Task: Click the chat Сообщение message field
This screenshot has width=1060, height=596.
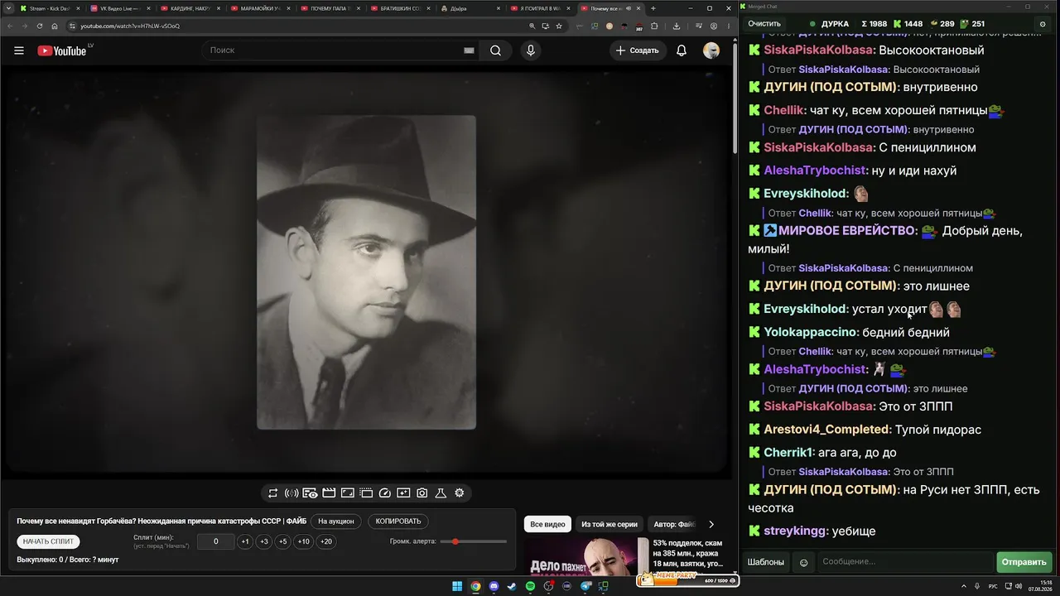Action: (x=905, y=562)
